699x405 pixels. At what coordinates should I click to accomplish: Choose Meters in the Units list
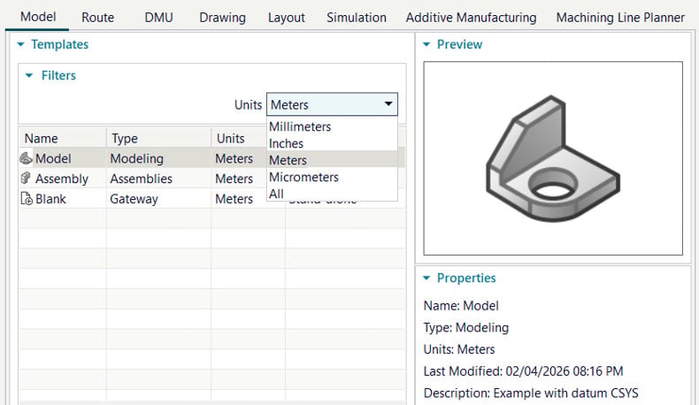click(x=332, y=160)
